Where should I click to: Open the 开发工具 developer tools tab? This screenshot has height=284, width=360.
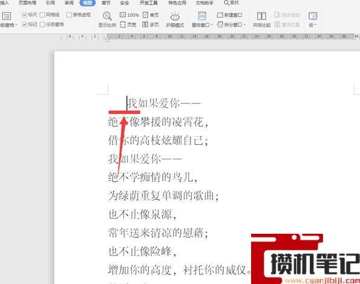(149, 3)
